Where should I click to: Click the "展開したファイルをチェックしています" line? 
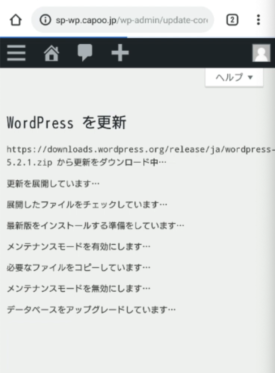click(87, 204)
